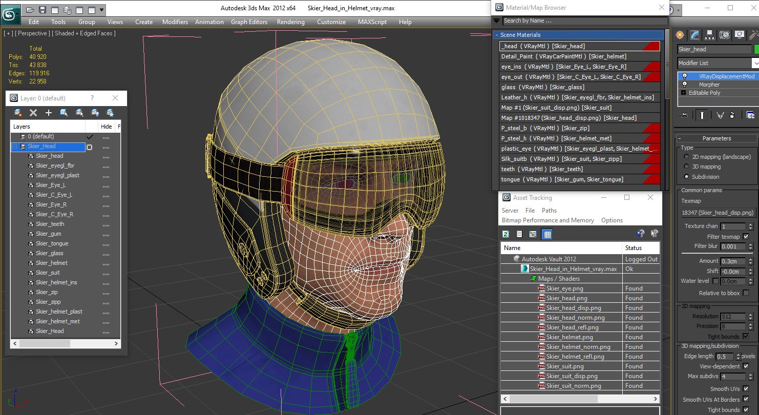Open the Modifiers menu

[x=175, y=22]
